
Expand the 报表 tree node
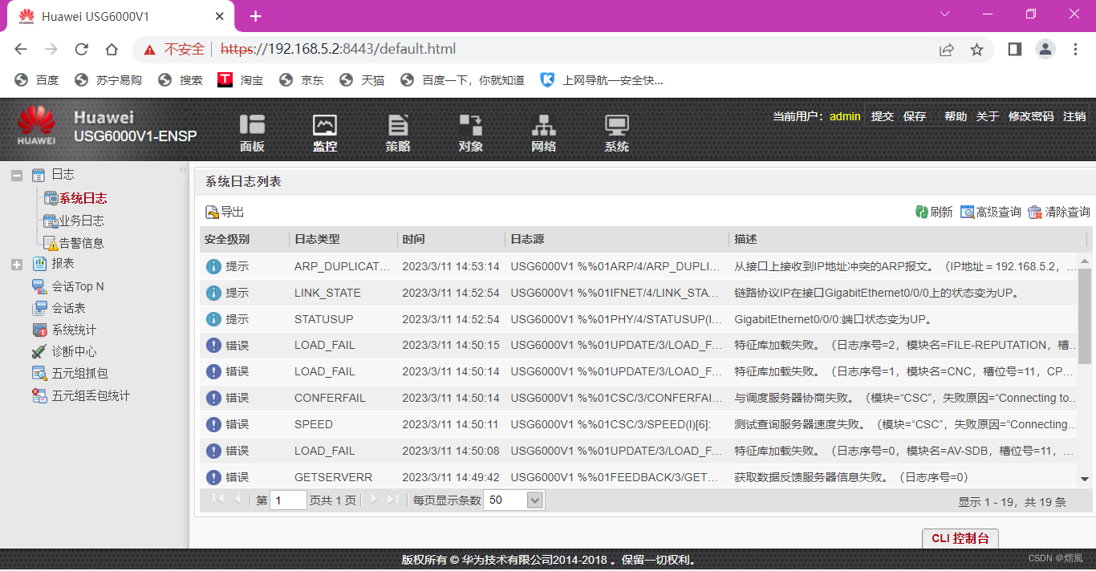(x=17, y=264)
